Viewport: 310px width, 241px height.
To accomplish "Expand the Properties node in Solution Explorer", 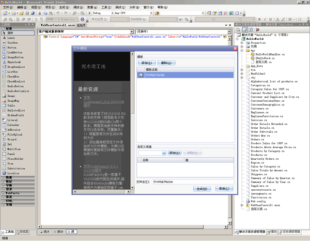I will click(x=242, y=43).
